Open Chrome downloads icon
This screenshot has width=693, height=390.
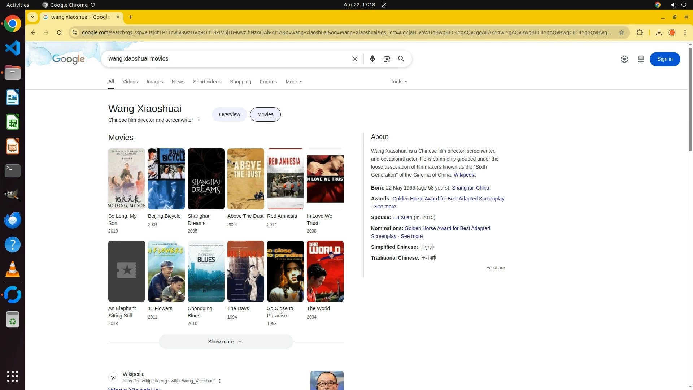(659, 32)
